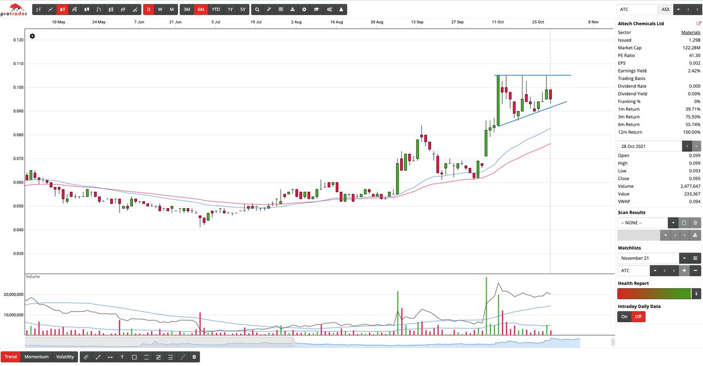
Task: Open the scan result symbol dropdown
Action: pos(666,235)
